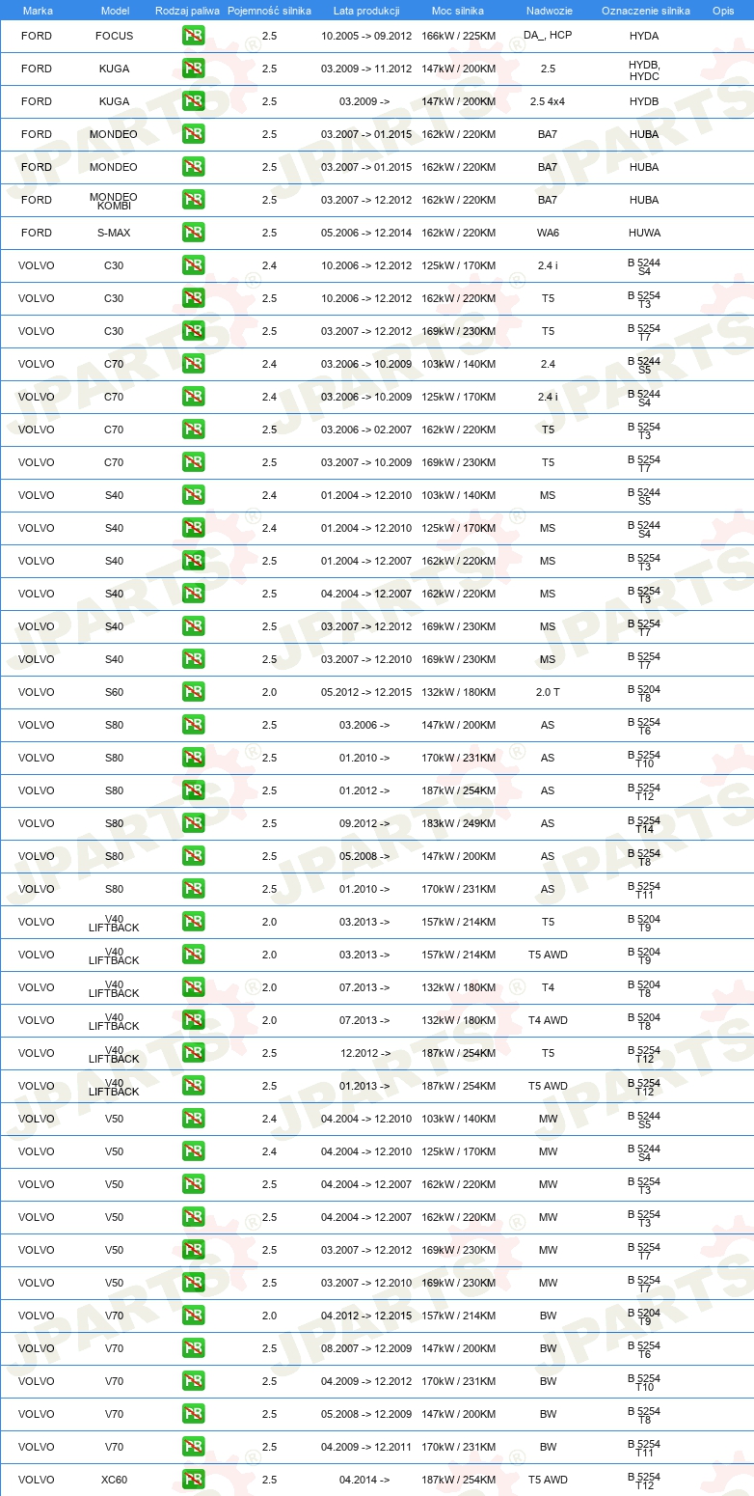
Task: Click fuel icon for V40 LIFTBACK T4 AWD
Action: [193, 1020]
